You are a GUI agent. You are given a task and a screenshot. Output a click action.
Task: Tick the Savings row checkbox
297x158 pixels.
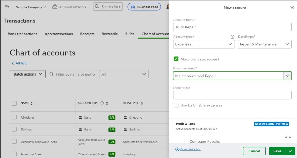[14, 129]
